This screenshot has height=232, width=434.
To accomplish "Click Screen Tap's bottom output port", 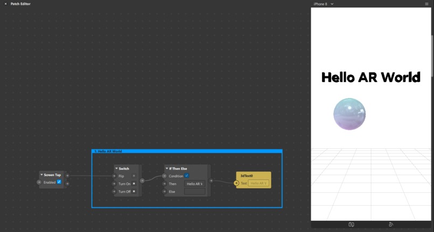I will point(67,183).
